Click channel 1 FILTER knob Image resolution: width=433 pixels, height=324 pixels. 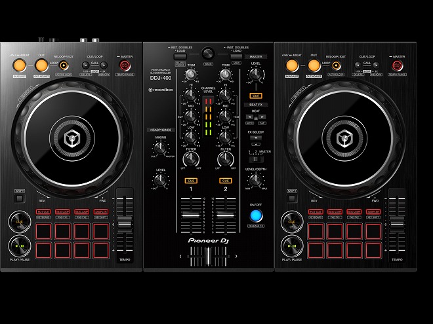(x=191, y=159)
